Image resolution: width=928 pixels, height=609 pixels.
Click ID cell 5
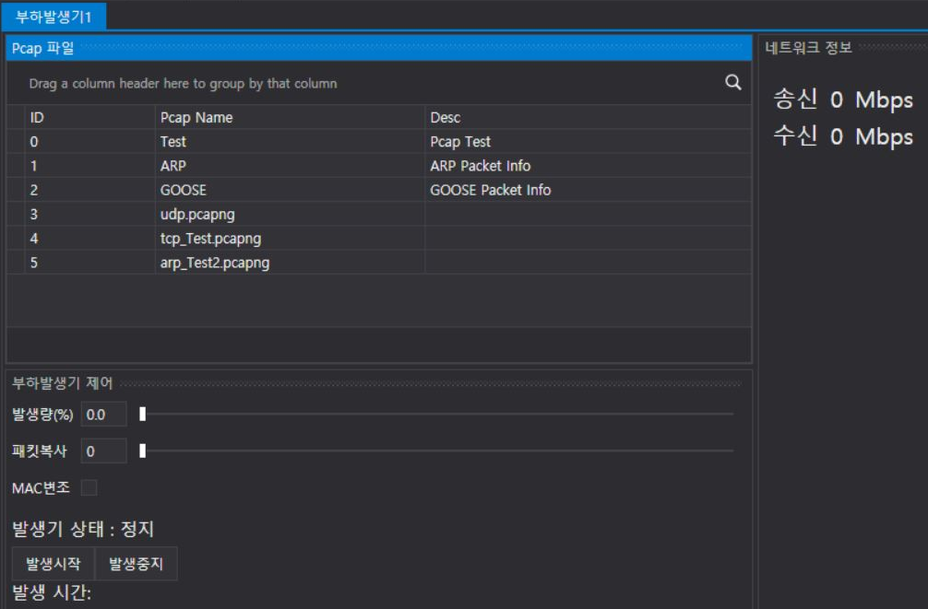pyautogui.click(x=90, y=263)
